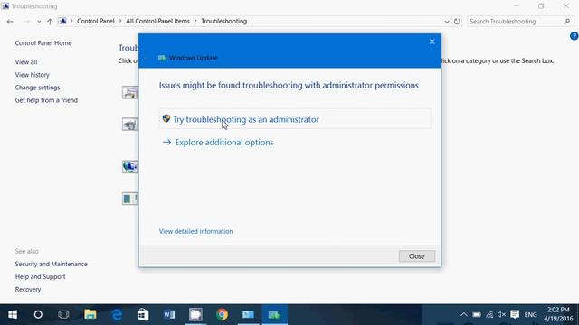Viewport: 579px width, 325px height.
Task: Click the administrator shield icon
Action: tap(166, 118)
